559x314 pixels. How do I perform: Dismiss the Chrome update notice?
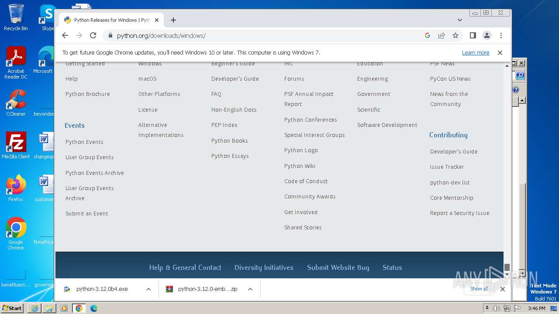click(500, 53)
